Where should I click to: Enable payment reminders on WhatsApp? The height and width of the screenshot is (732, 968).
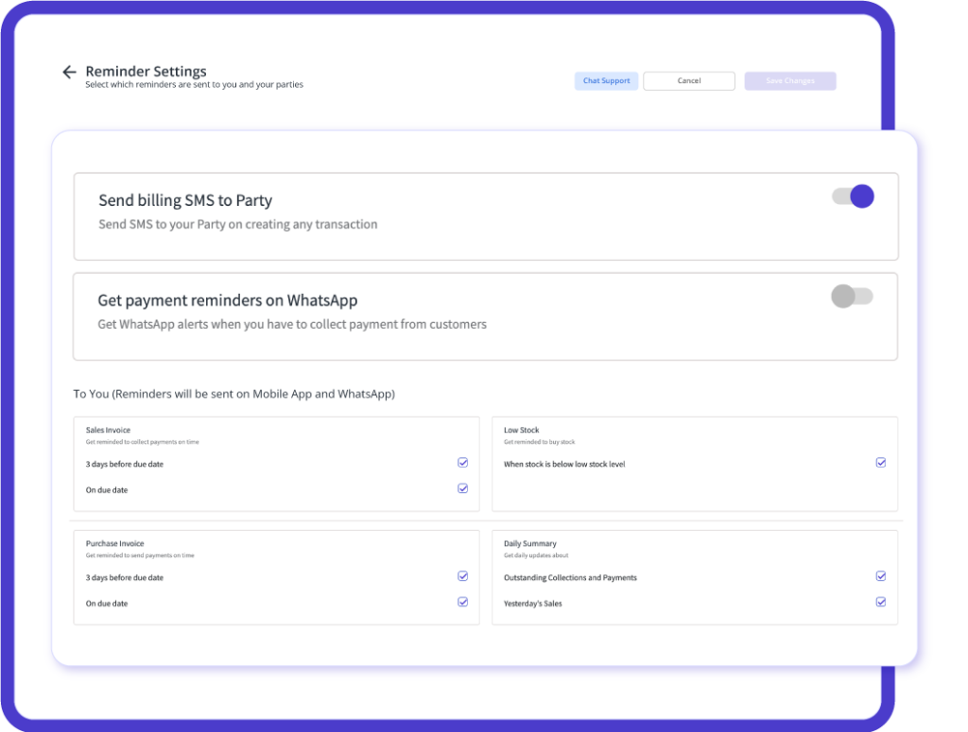853,296
